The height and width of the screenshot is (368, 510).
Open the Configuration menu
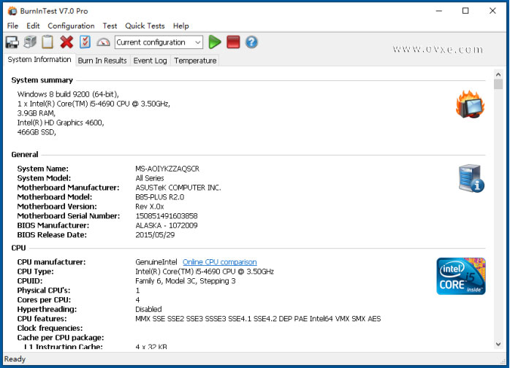(x=71, y=26)
